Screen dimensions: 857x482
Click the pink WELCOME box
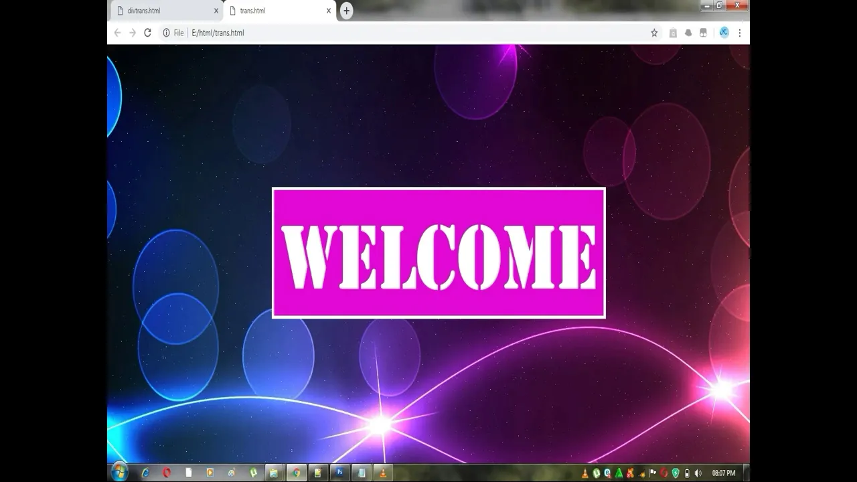pyautogui.click(x=439, y=253)
